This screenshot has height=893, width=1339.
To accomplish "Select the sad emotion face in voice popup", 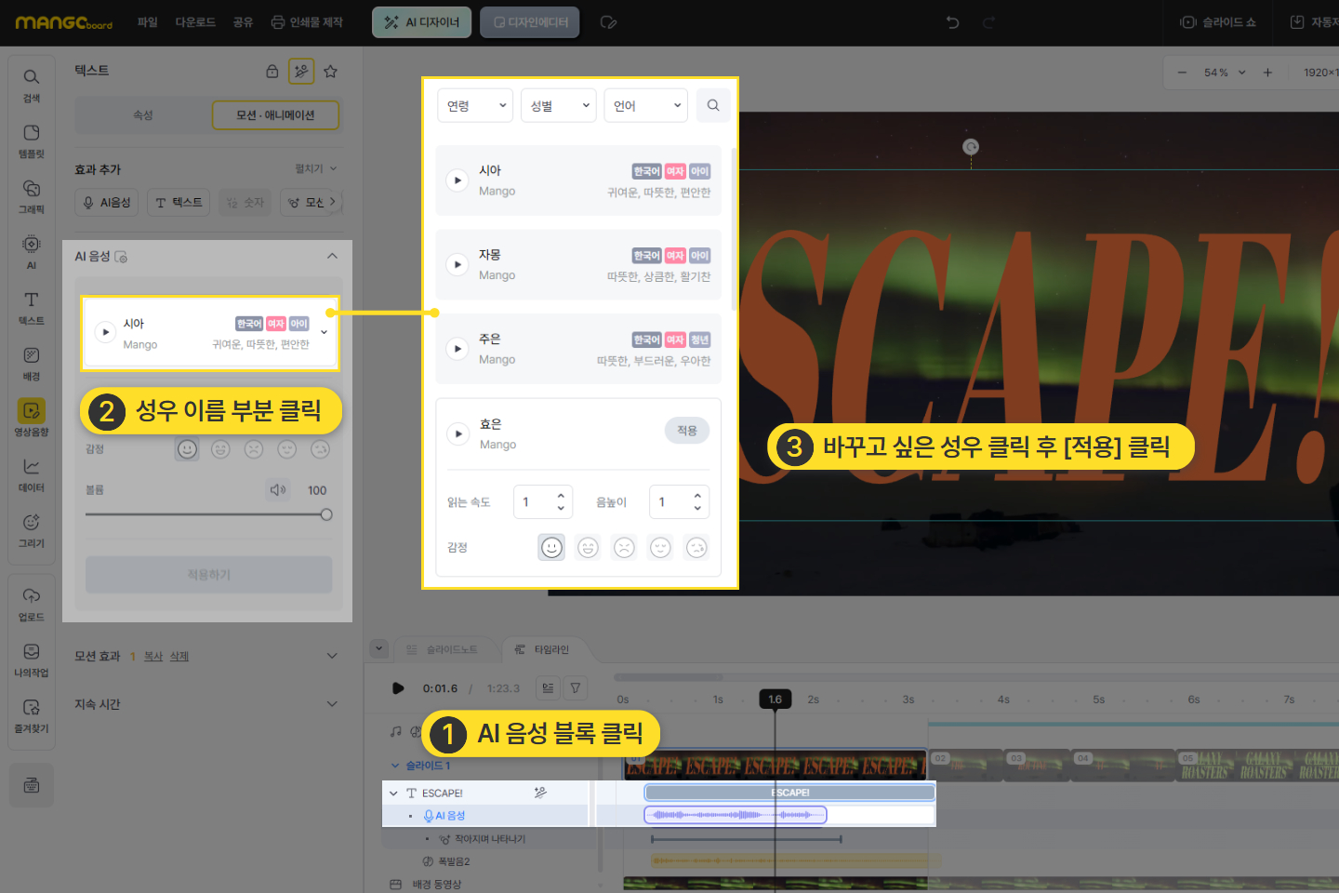I will 624,548.
